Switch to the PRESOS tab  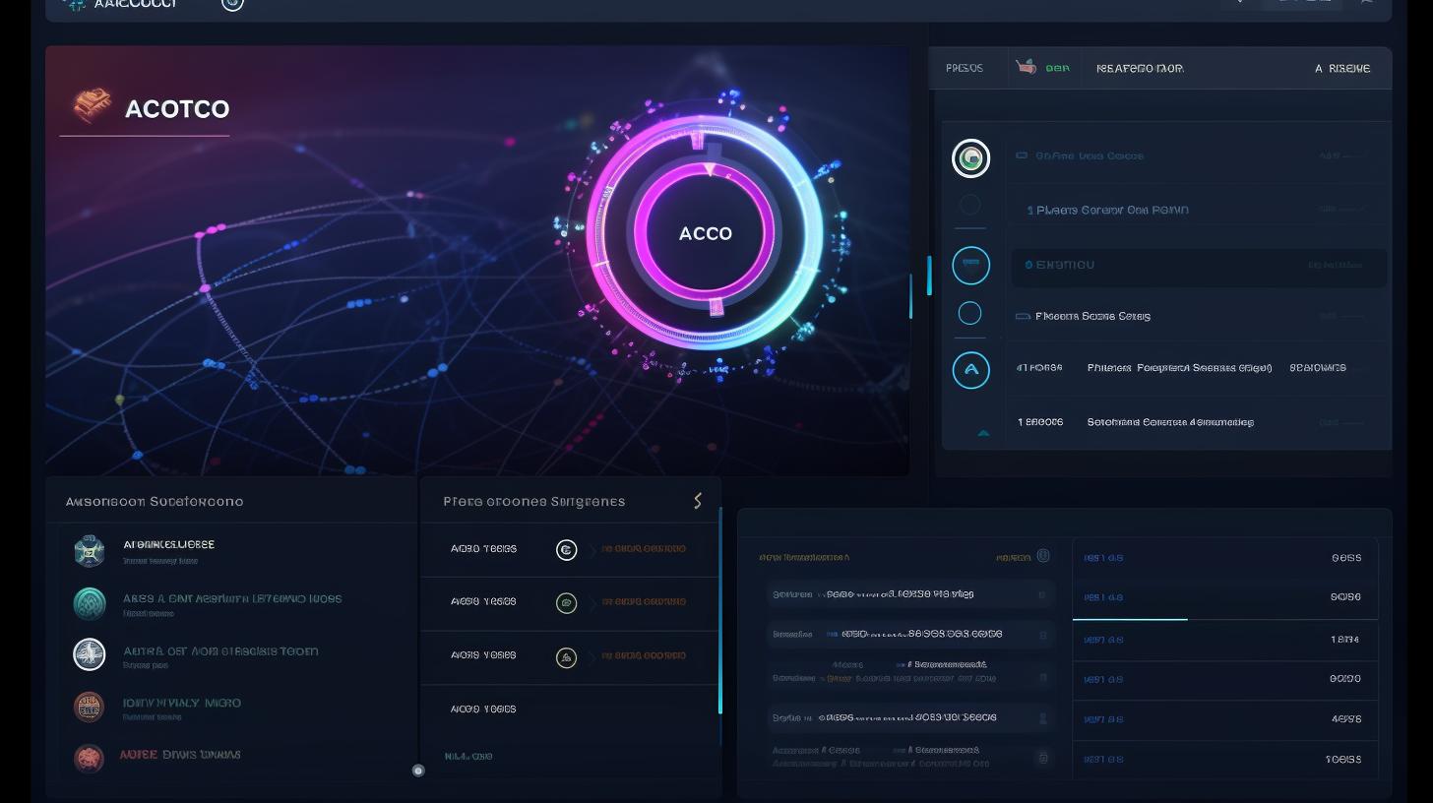pos(964,68)
